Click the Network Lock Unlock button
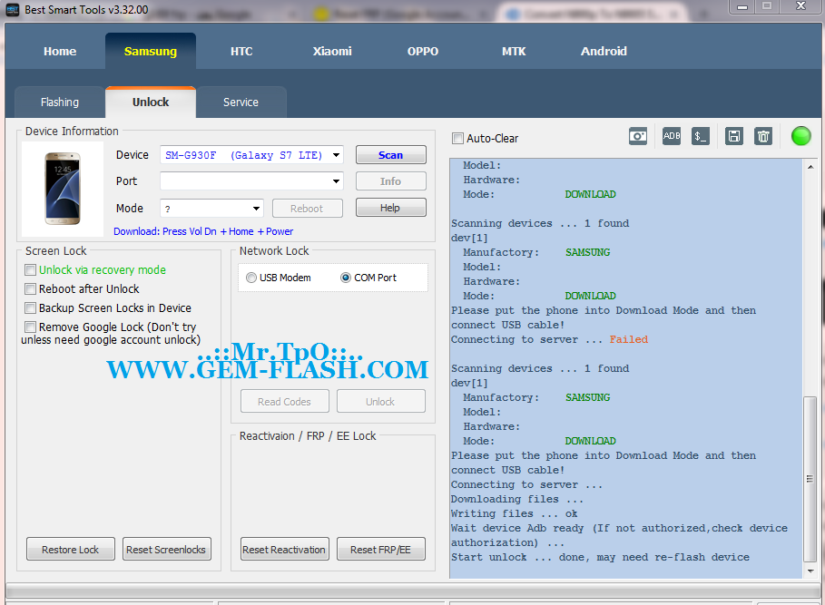The width and height of the screenshot is (825, 605). point(381,402)
